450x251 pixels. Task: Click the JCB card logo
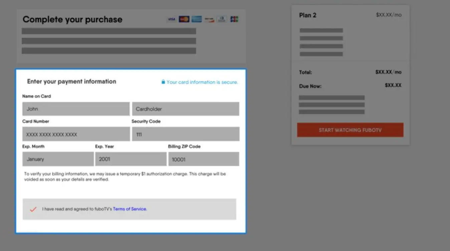pos(234,19)
